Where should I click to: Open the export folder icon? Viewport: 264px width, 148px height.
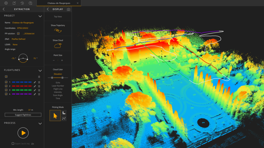click(x=33, y=144)
